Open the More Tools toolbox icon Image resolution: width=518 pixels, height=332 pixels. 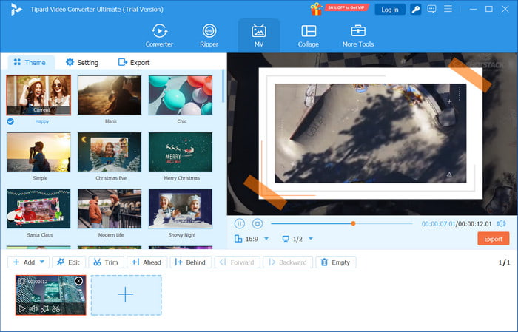(358, 31)
